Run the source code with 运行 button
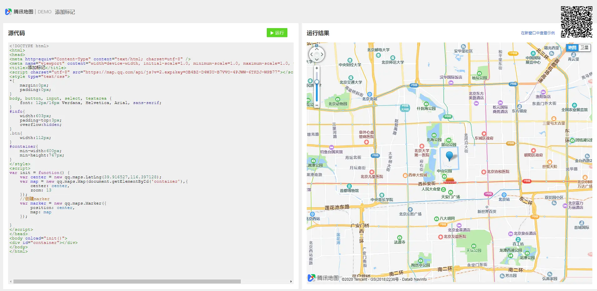The width and height of the screenshot is (597, 291). click(277, 33)
